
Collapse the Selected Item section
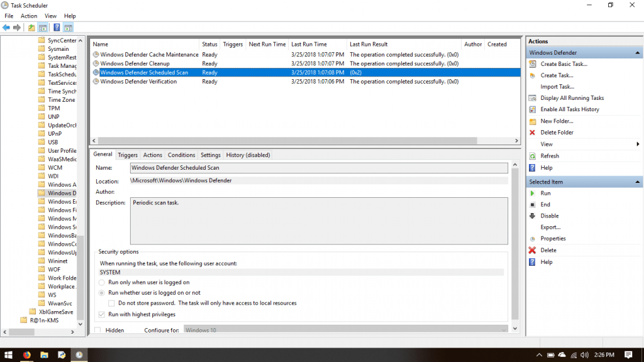638,182
